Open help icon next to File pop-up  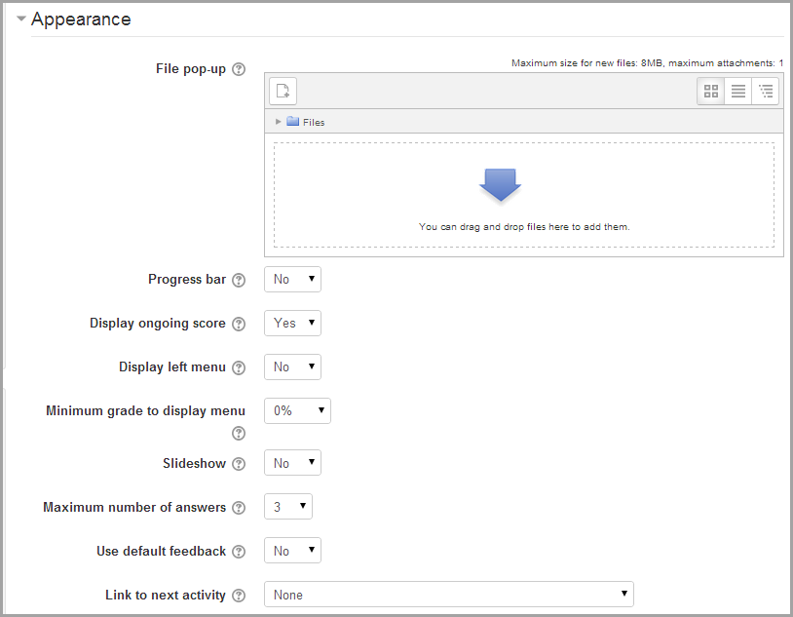[239, 69]
